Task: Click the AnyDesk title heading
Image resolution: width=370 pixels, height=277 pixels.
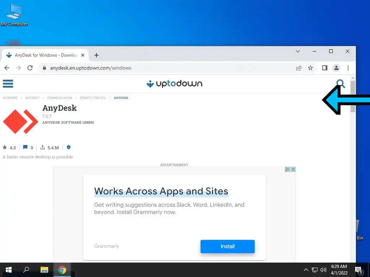Action: (60, 108)
